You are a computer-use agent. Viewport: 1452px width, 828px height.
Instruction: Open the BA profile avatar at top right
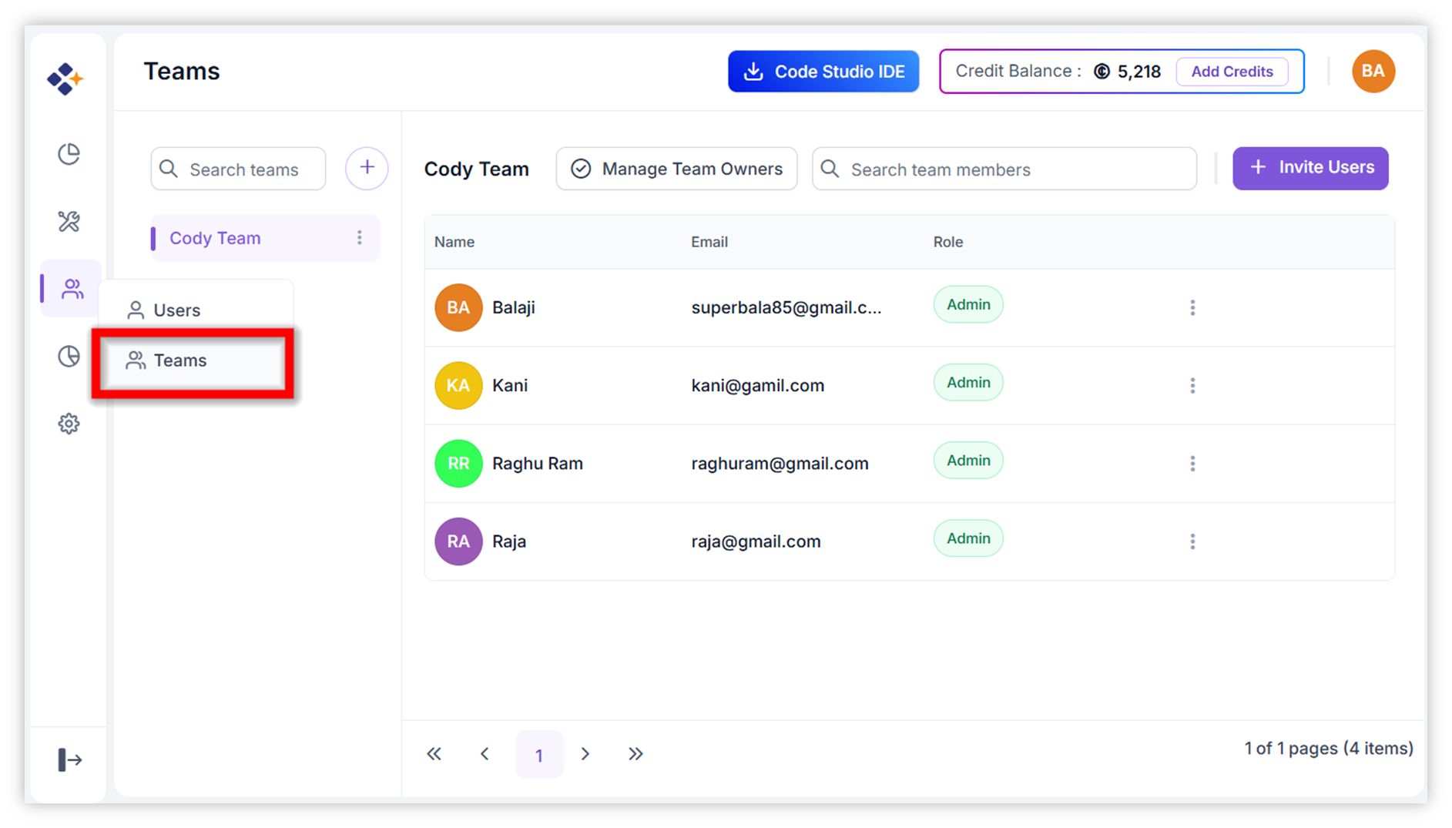(x=1373, y=72)
